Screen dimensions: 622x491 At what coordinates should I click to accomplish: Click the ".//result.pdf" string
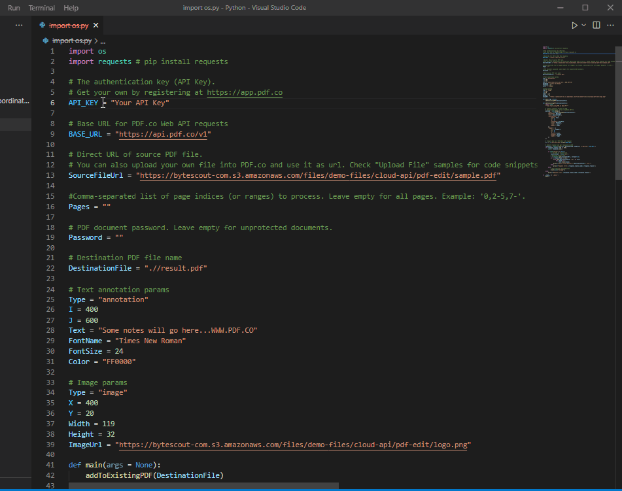(176, 269)
